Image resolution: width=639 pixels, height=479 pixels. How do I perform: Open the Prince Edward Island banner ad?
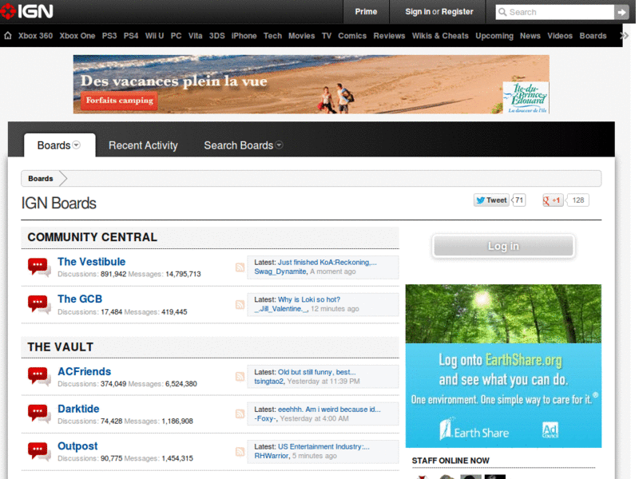[312, 85]
